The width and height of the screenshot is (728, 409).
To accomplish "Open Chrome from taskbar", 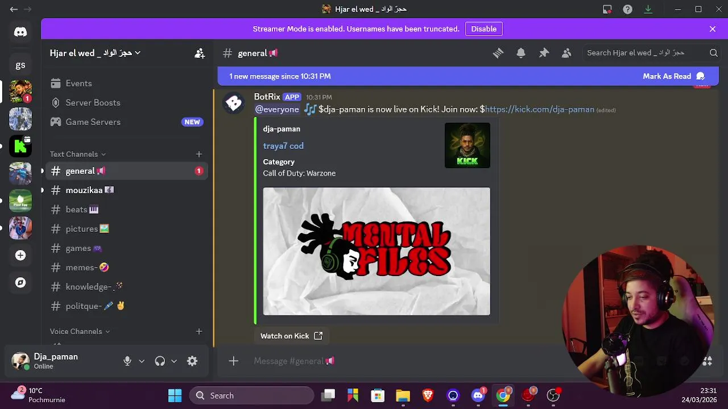I will pyautogui.click(x=503, y=395).
